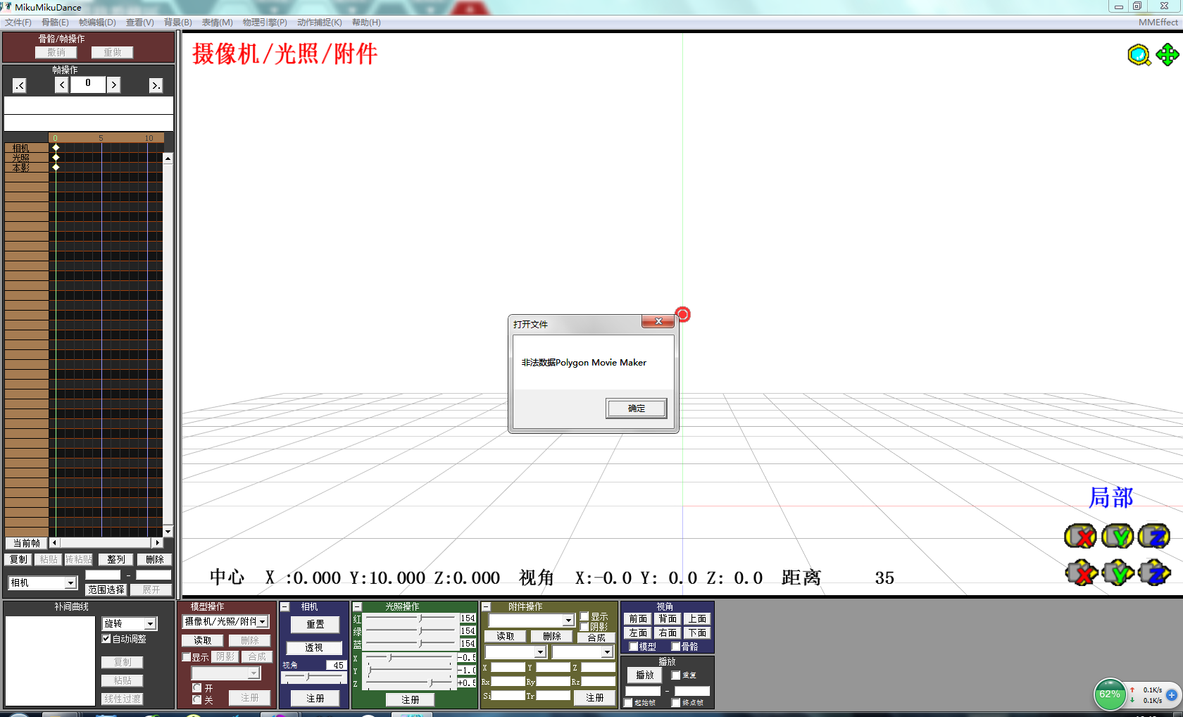This screenshot has height=717, width=1183.
Task: Click the lower Y axis move icon
Action: (1118, 573)
